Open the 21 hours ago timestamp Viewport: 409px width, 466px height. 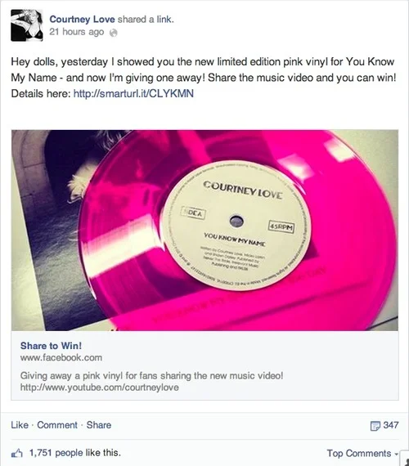coord(76,32)
